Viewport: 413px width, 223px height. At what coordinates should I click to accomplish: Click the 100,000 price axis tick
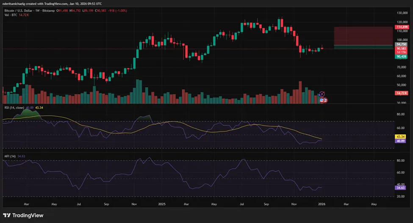click(x=402, y=40)
